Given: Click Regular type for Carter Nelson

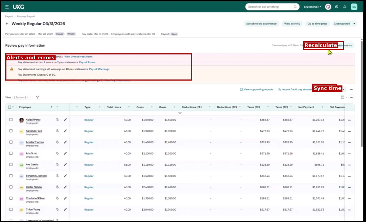Looking at the screenshot, I should 89,187.
